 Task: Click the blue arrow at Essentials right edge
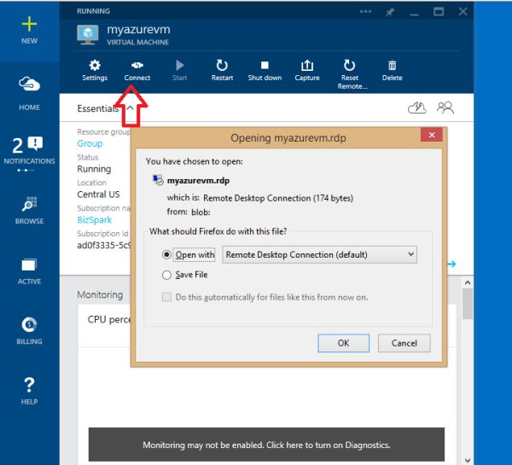point(451,264)
